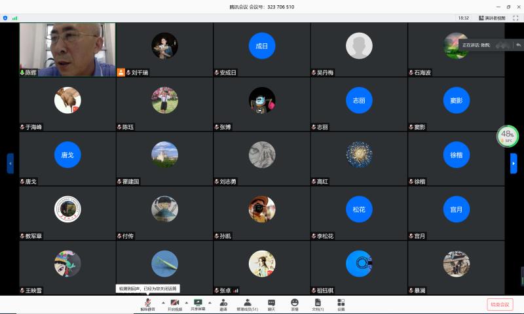Start screen sharing via 共享屏幕
Screen dimensions: 524x314
click(198, 304)
